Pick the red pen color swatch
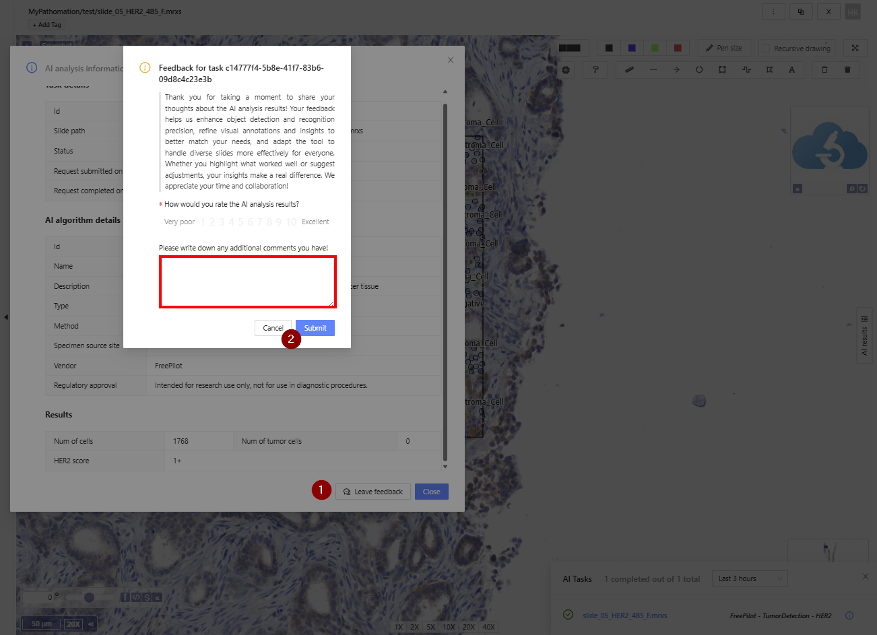This screenshot has height=635, width=877. 678,48
